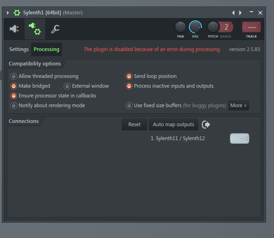Viewport: 274px width, 238px height.
Task: Click the Reset connections button
Action: tap(134, 125)
